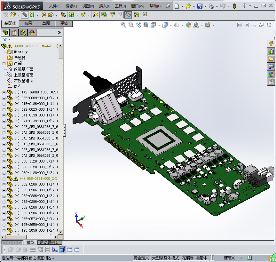Select the 前视基准面 plane in tree
This screenshot has height=262, width=276.
(x=23, y=69)
